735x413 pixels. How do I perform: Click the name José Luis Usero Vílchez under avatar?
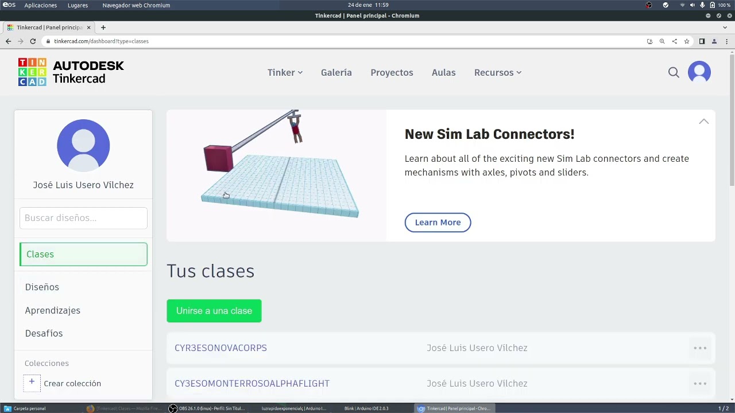(x=83, y=185)
